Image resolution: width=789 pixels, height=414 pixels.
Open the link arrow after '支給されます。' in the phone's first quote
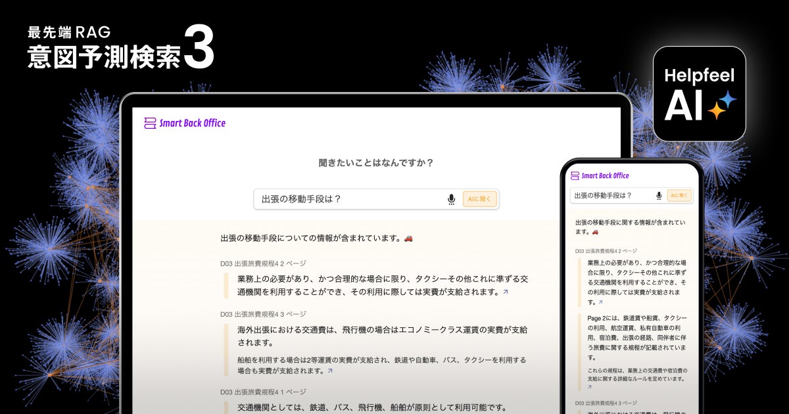tap(600, 302)
